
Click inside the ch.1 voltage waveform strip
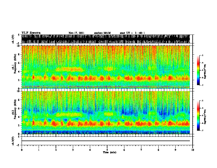(x=105, y=39)
